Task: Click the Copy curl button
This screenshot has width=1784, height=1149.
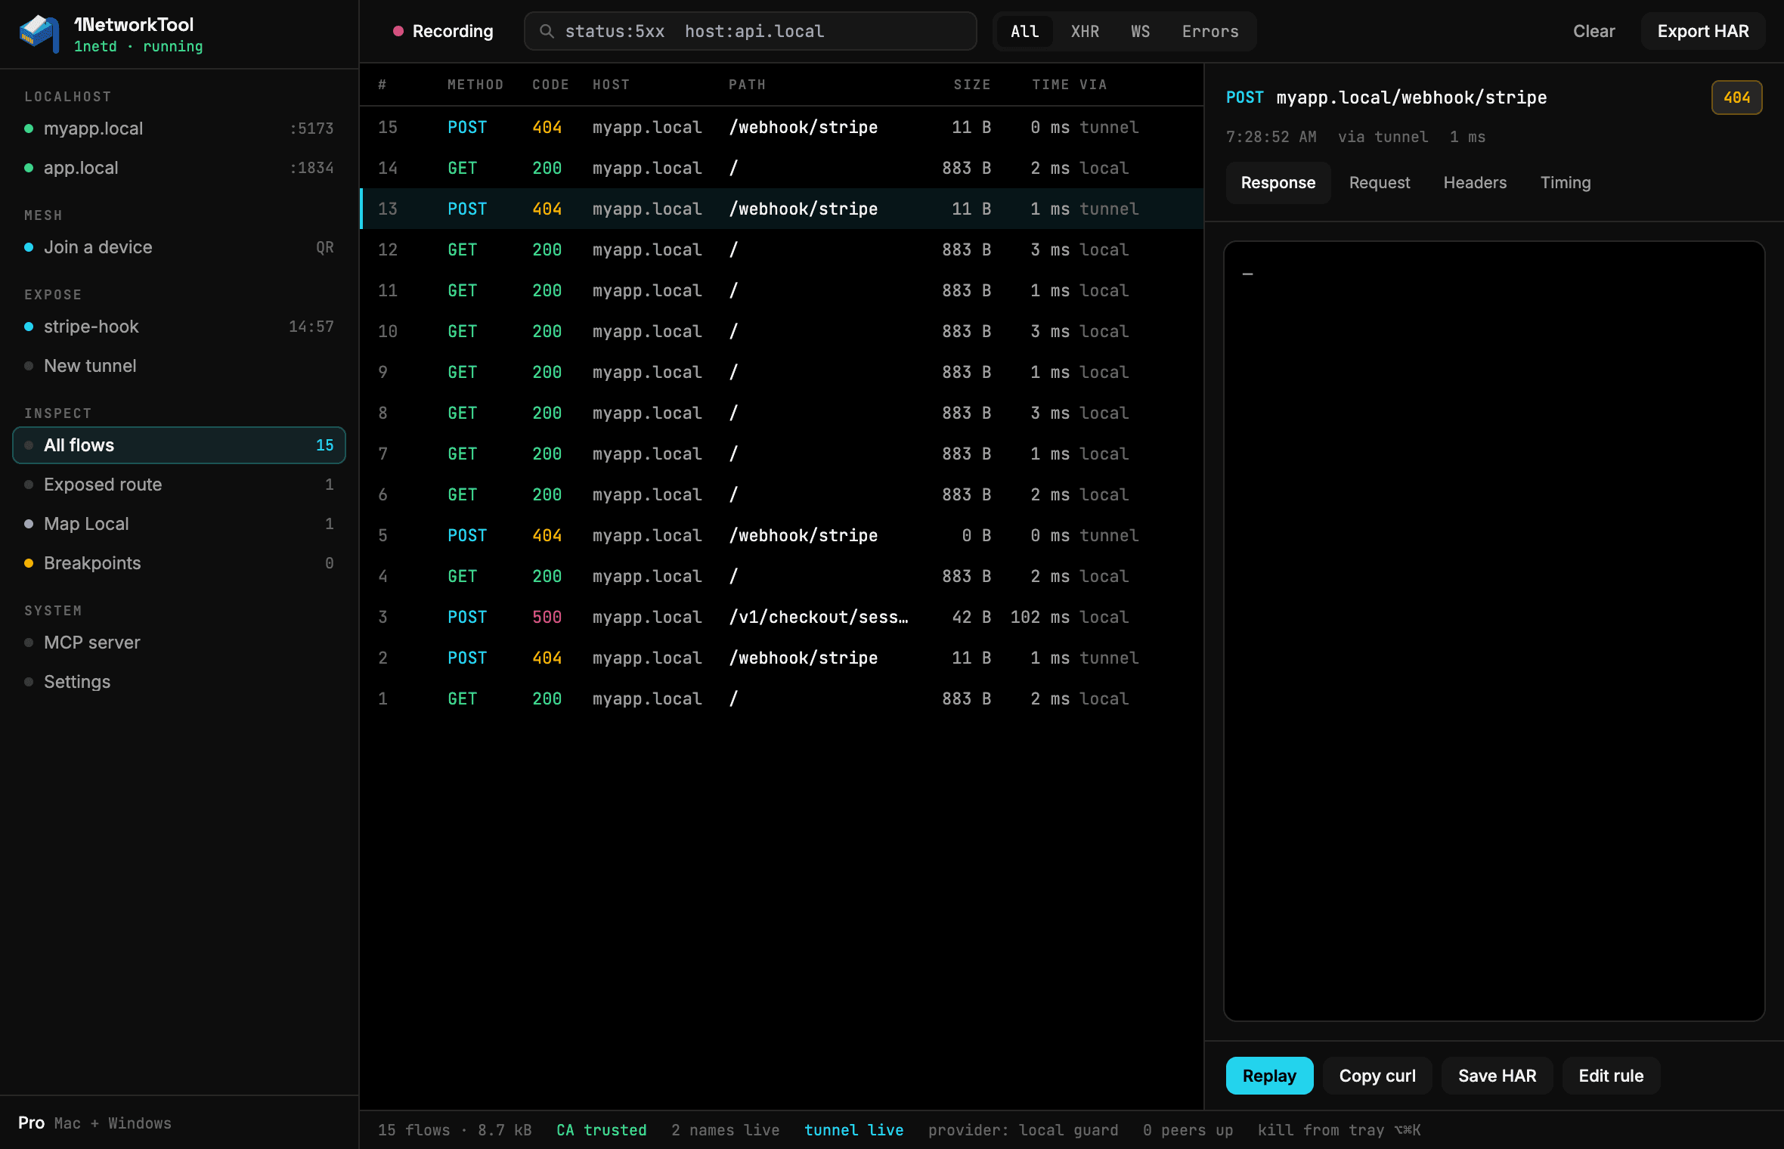Action: (x=1377, y=1076)
